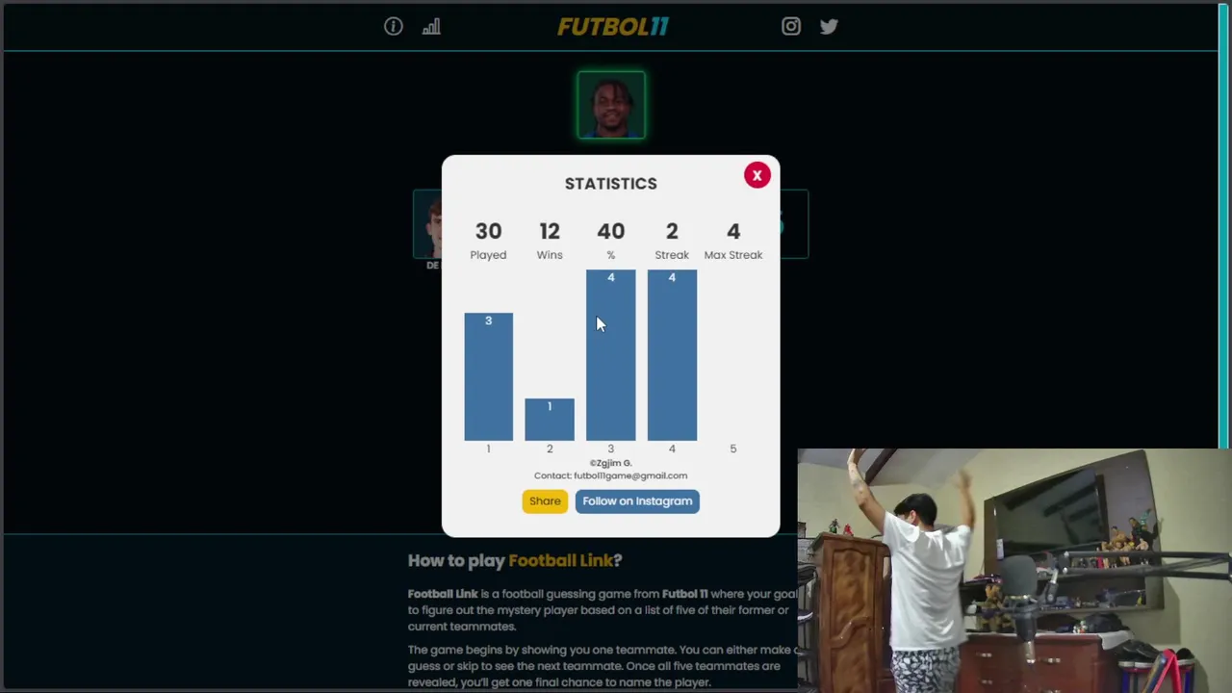Screen dimensions: 1232x693
Task: Select the mystery player photo thumbnail
Action: coord(611,105)
